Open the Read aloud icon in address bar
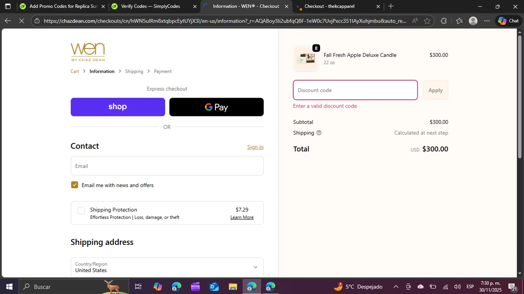Viewport: 524px width, 294px height. pyautogui.click(x=415, y=21)
